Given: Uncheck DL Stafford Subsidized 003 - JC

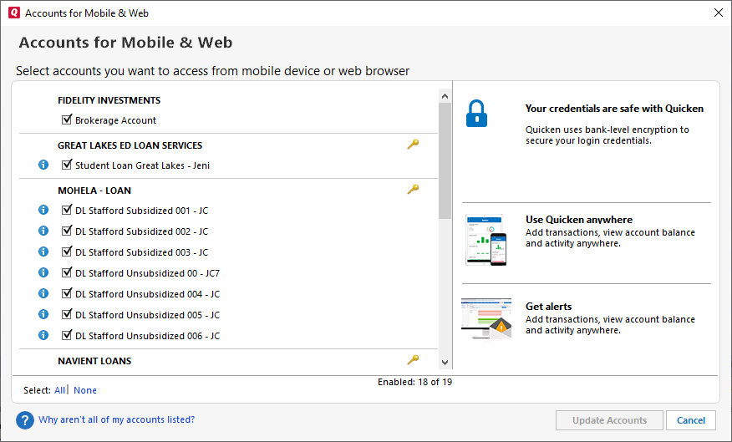Looking at the screenshot, I should tap(67, 252).
